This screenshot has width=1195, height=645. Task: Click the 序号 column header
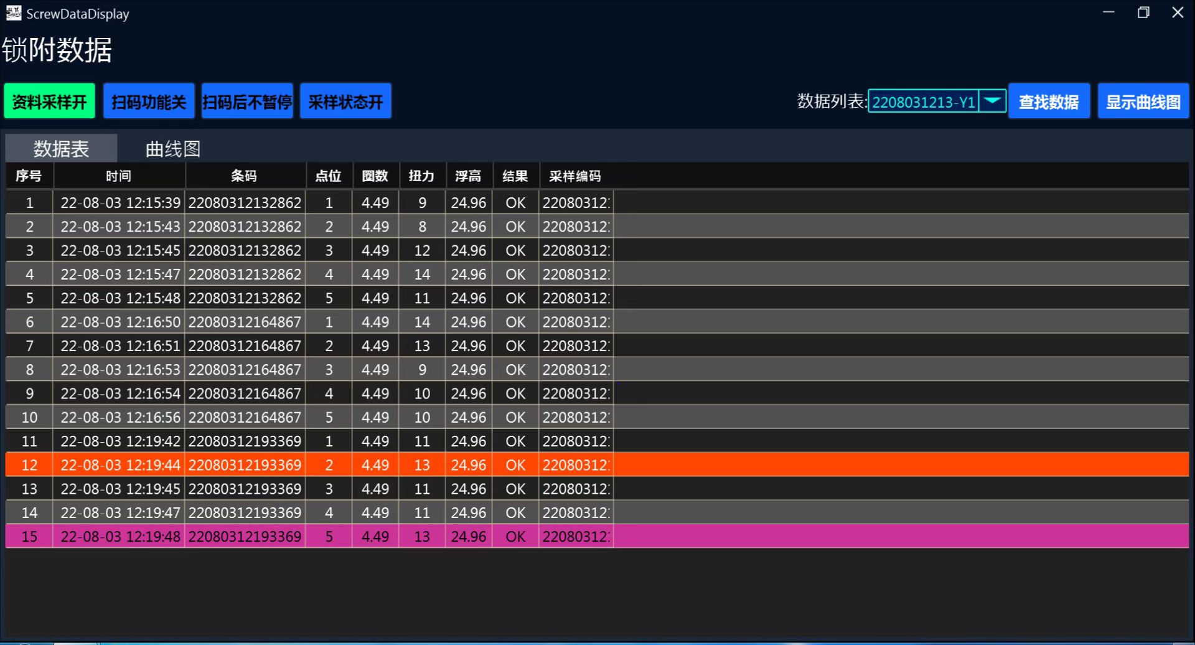coord(29,176)
